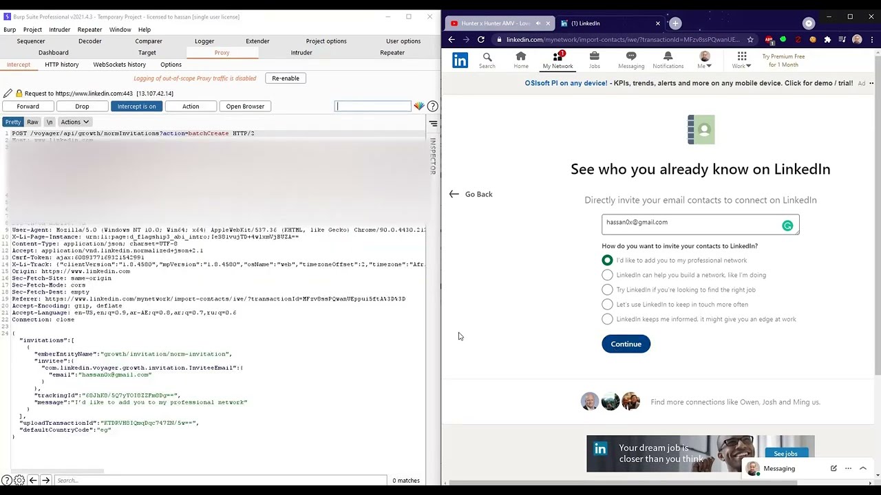Image resolution: width=881 pixels, height=495 pixels.
Task: Click the email contacts input field
Action: [700, 225]
